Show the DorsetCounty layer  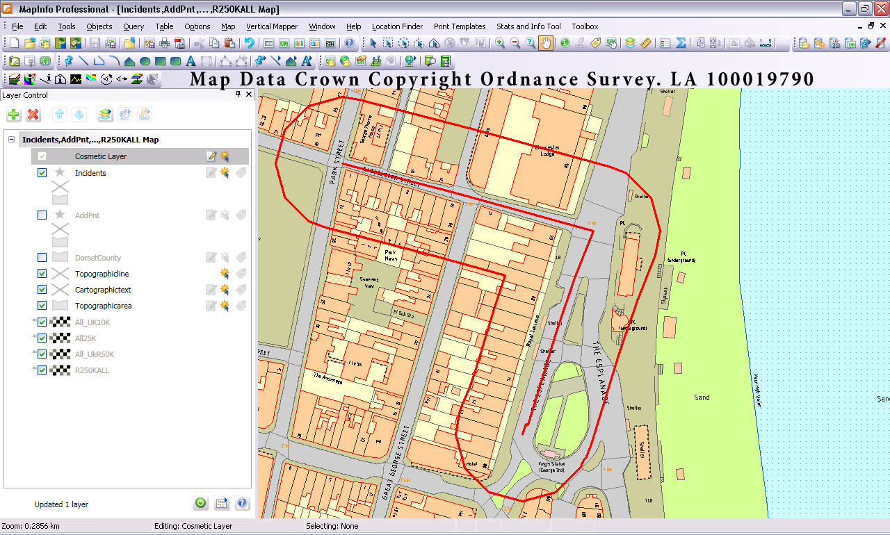tap(42, 258)
